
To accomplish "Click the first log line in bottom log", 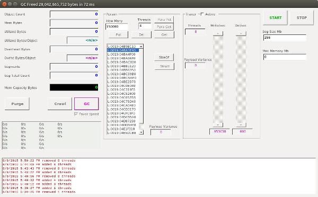I will click(x=39, y=160).
